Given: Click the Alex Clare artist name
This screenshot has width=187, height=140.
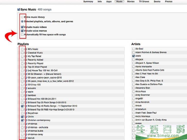Looking at the screenshot, I should 140,77.
